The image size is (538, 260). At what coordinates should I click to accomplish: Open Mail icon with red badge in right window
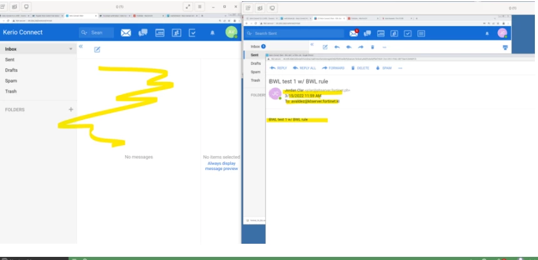(x=353, y=33)
